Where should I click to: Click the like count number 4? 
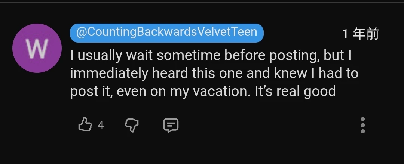(x=101, y=125)
